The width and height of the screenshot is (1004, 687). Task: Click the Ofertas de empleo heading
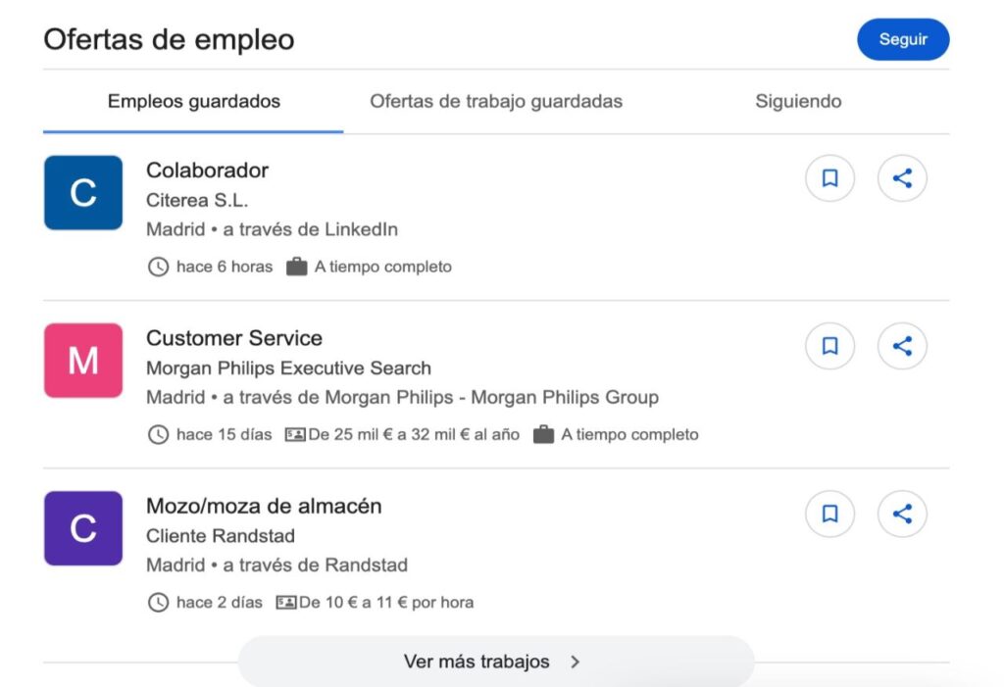coord(169,39)
